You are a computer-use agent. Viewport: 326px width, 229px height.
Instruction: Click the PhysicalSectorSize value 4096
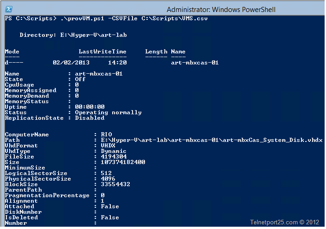(108, 179)
